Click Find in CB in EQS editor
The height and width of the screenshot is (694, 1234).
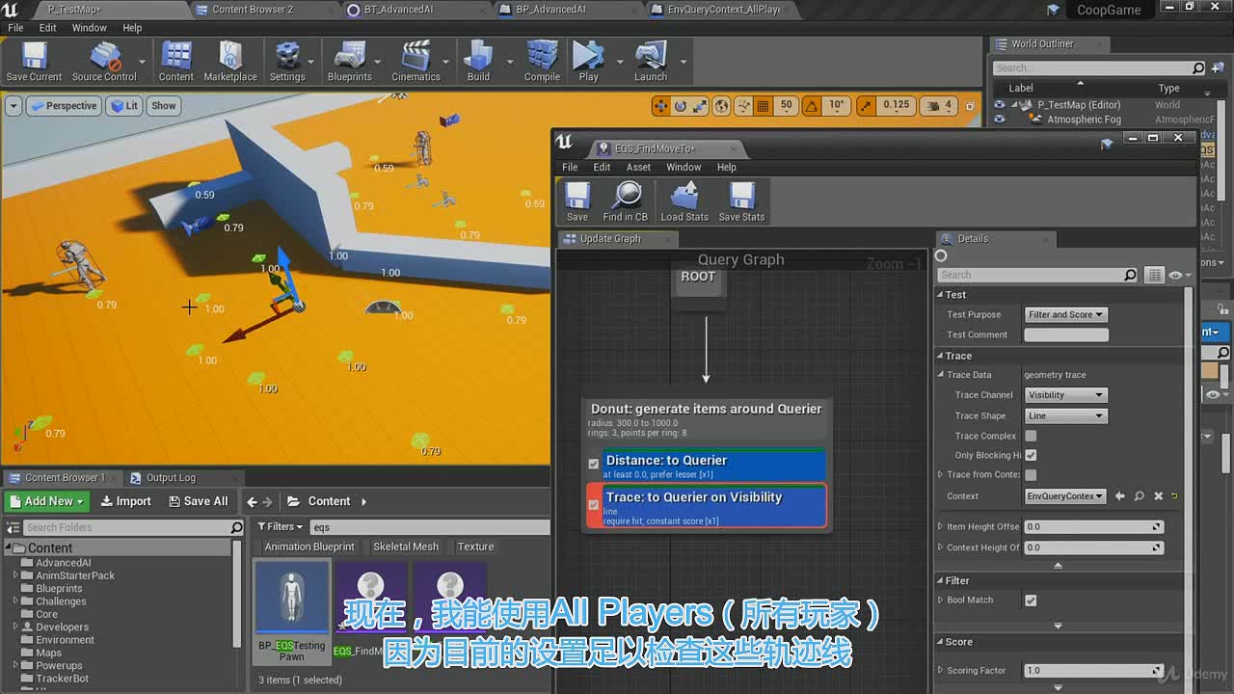(x=626, y=202)
